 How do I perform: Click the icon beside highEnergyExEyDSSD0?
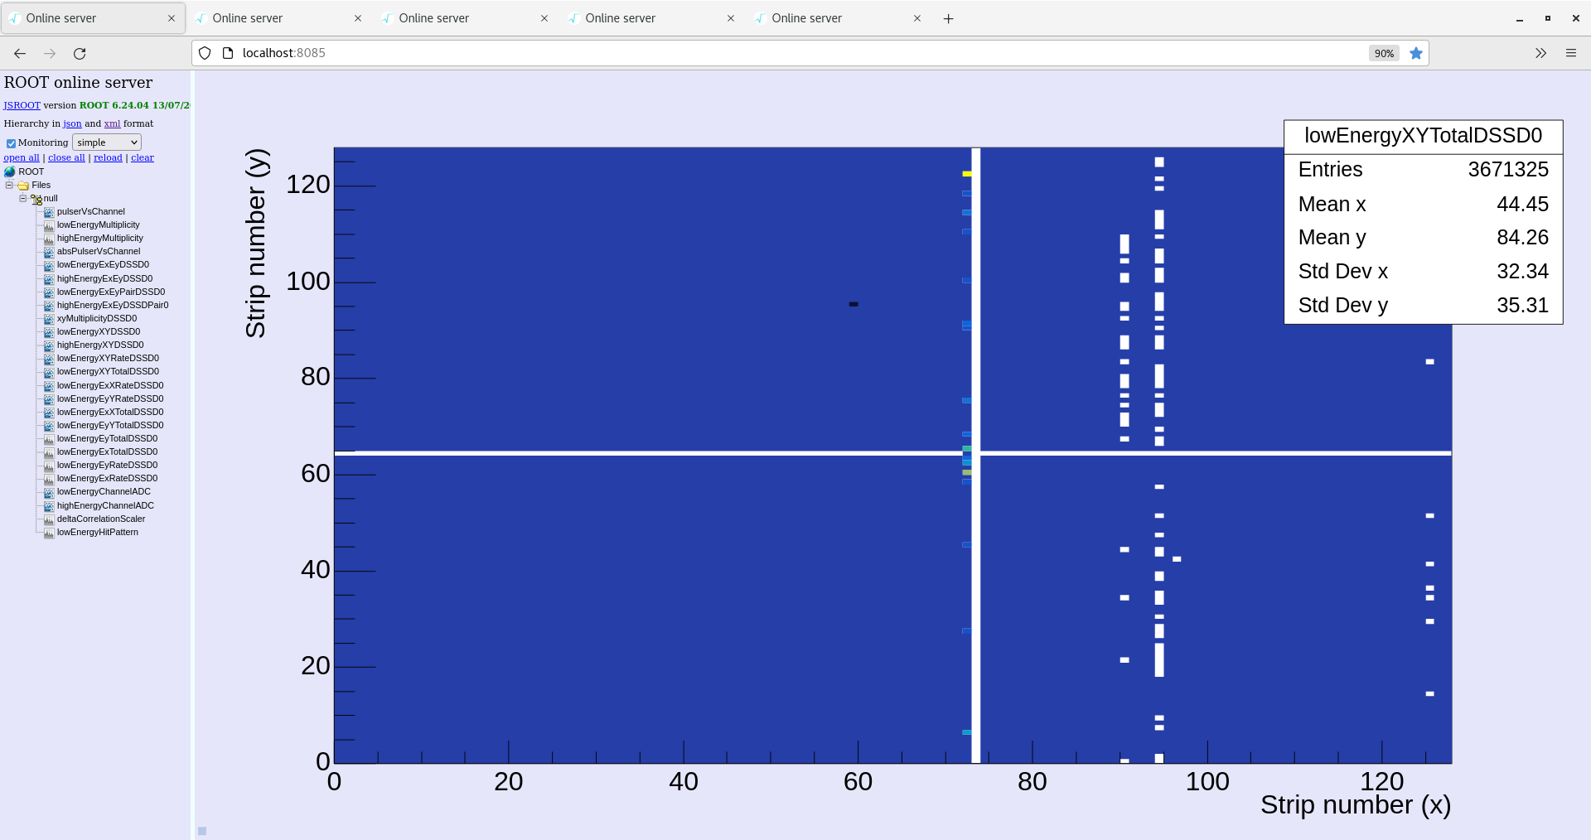(49, 279)
